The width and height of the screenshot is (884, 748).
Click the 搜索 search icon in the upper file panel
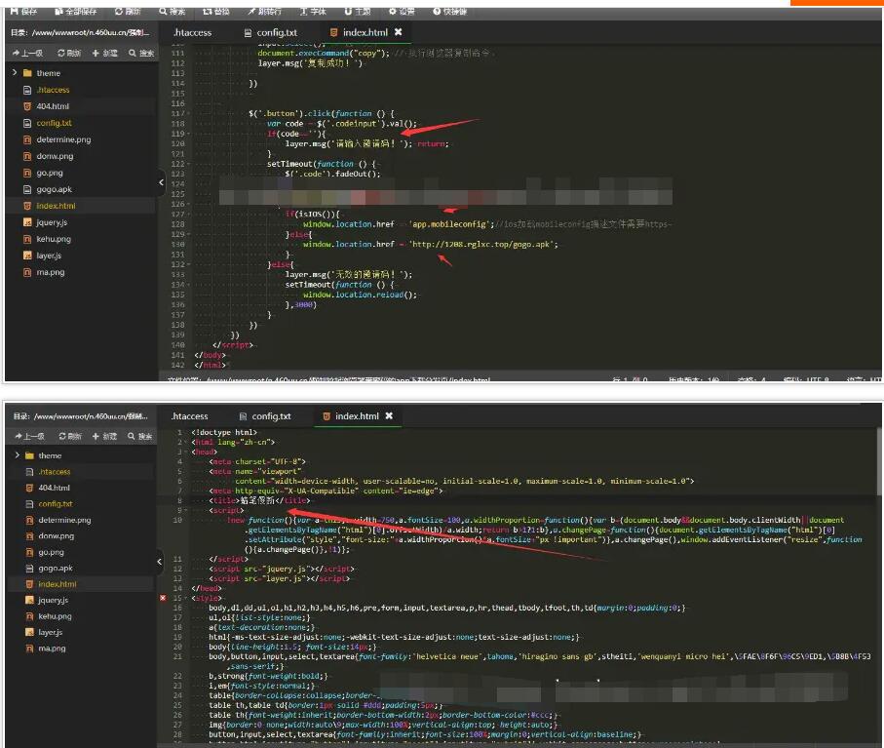[131, 54]
